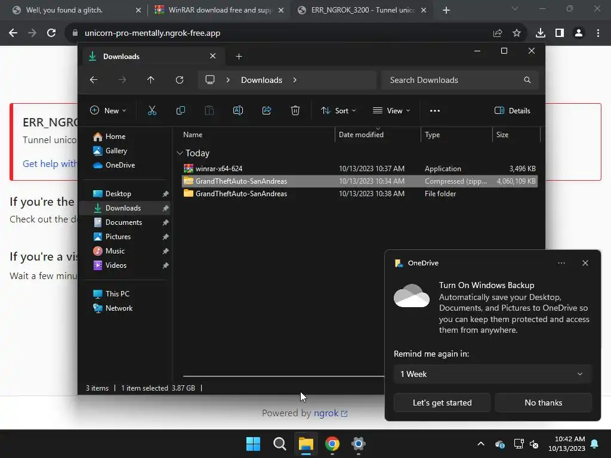
Task: Click the Delete trash can icon
Action: click(295, 110)
